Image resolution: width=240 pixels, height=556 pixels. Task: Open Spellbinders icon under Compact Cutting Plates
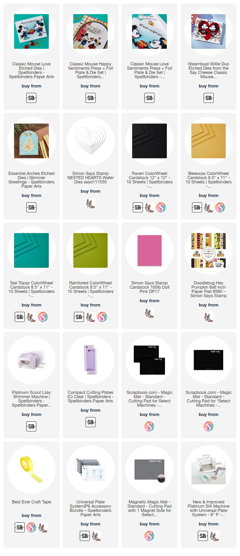tap(91, 423)
